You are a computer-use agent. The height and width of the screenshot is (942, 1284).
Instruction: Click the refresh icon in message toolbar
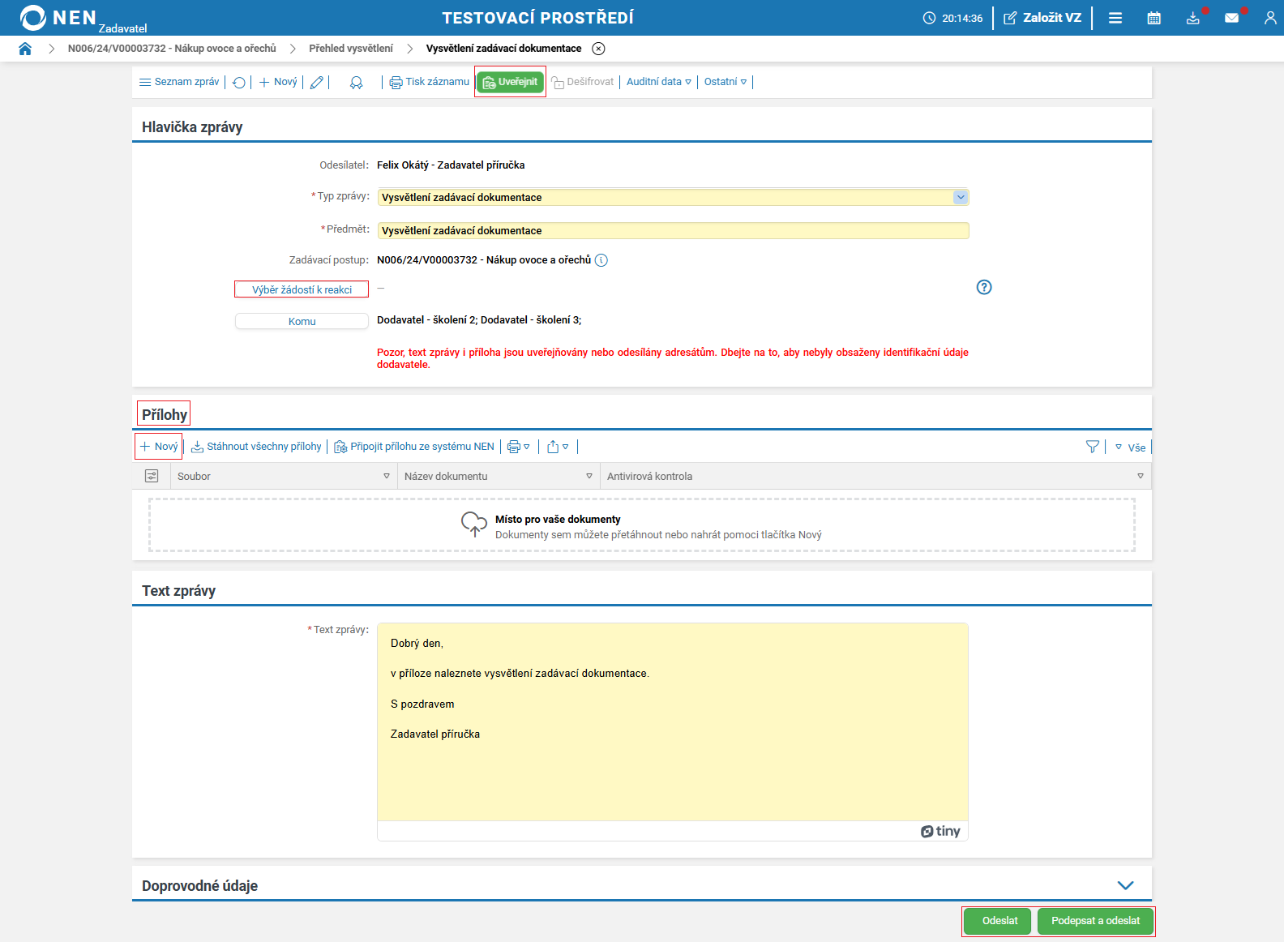239,83
